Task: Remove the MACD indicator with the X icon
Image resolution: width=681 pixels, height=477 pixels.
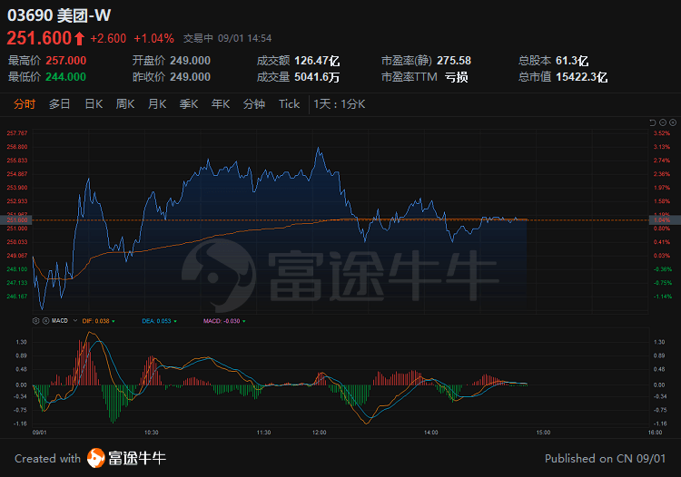Action: pos(45,321)
